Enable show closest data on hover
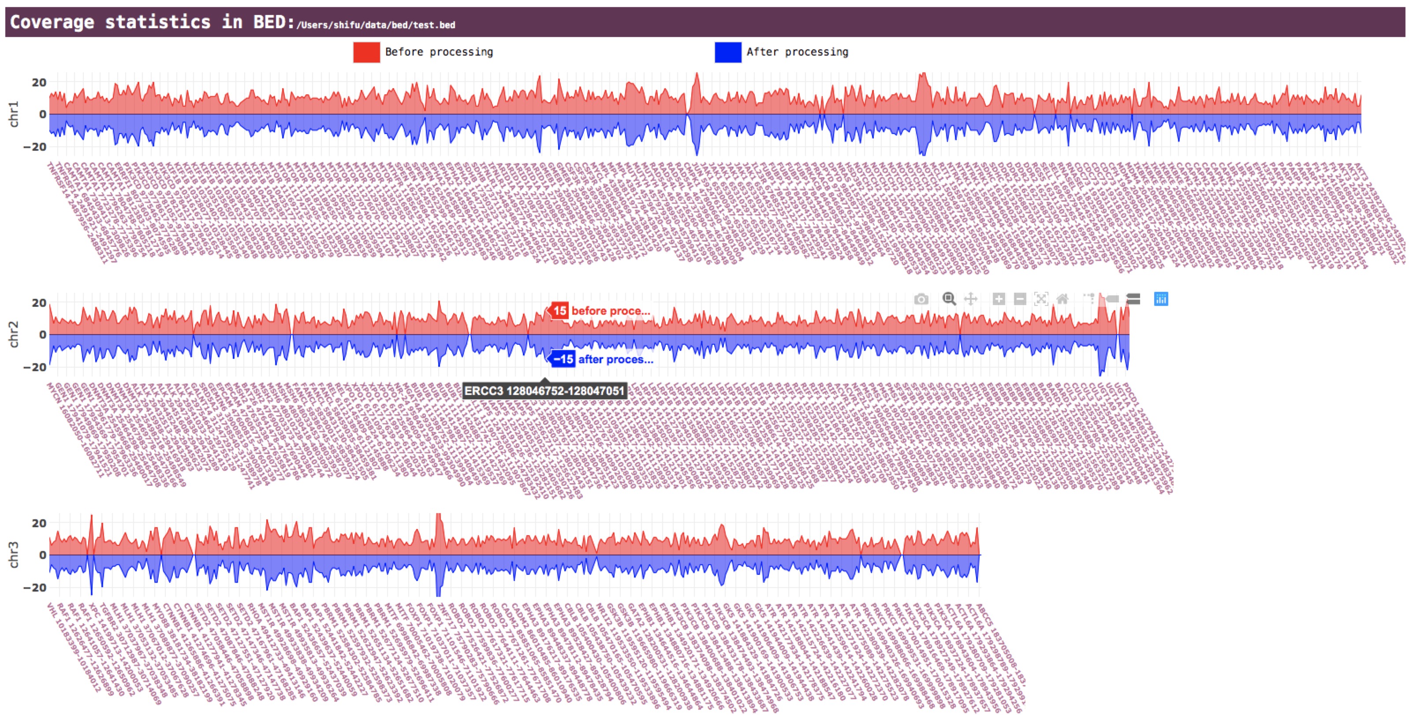The width and height of the screenshot is (1409, 715). (1112, 299)
